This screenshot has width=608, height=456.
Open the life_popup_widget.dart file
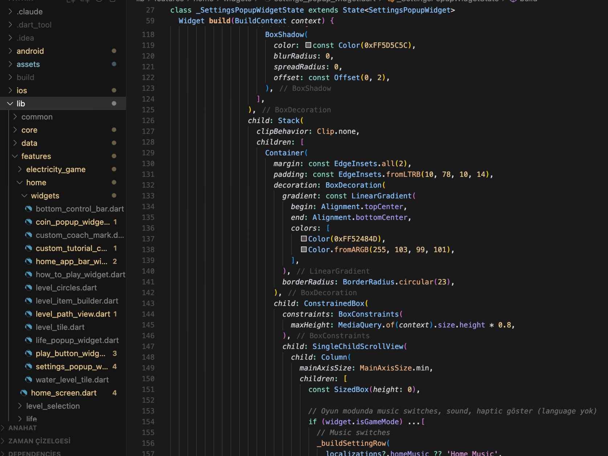tap(77, 340)
